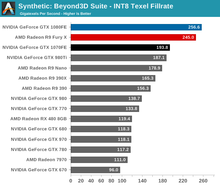This screenshot has height=186, width=220.
Task: Click the subtitle 'Gigatexels Per Second - Higher Is Better'
Action: [56, 14]
